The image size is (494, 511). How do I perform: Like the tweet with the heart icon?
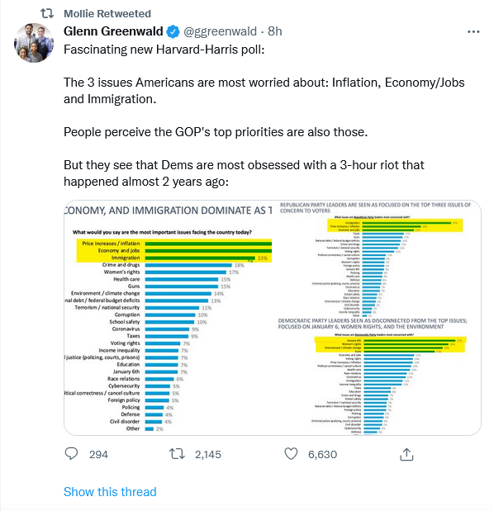tap(291, 454)
